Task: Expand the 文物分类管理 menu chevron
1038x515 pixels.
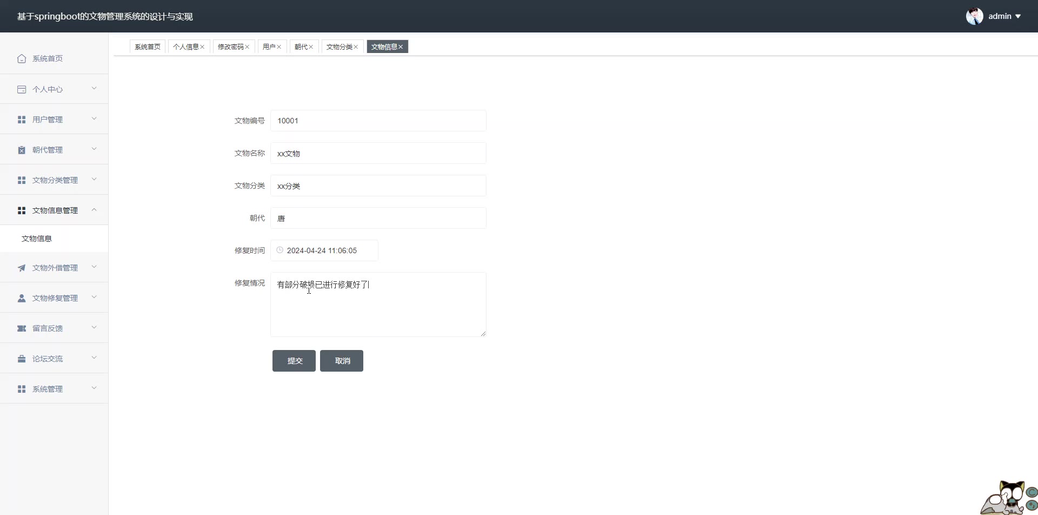Action: 94,179
